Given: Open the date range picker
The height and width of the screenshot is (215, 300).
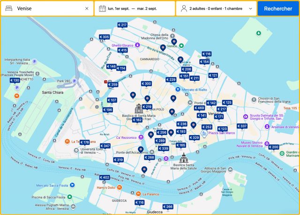Looking at the screenshot, I should pos(135,8).
